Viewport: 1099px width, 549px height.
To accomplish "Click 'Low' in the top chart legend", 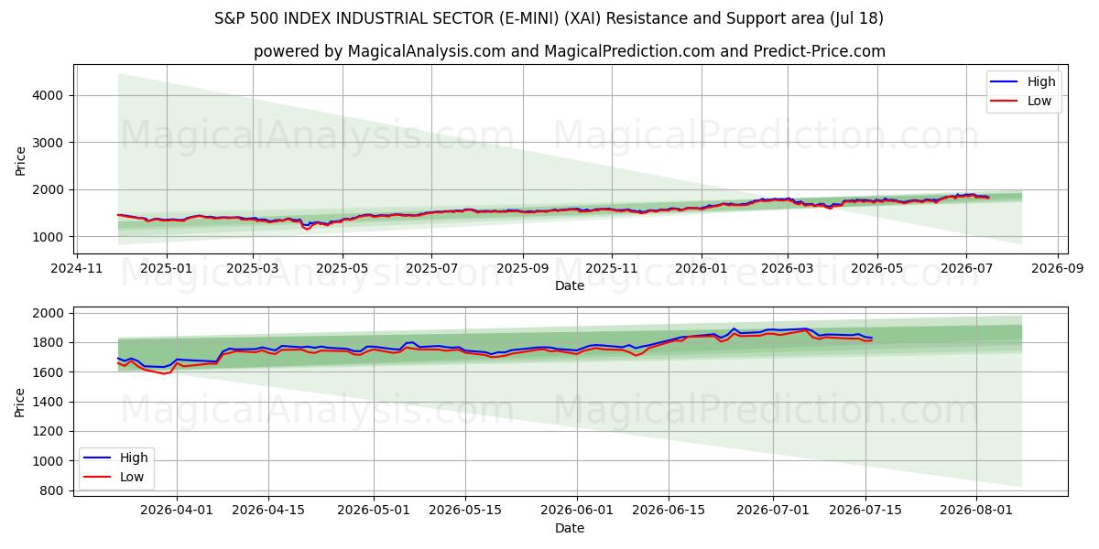I will click(1039, 101).
